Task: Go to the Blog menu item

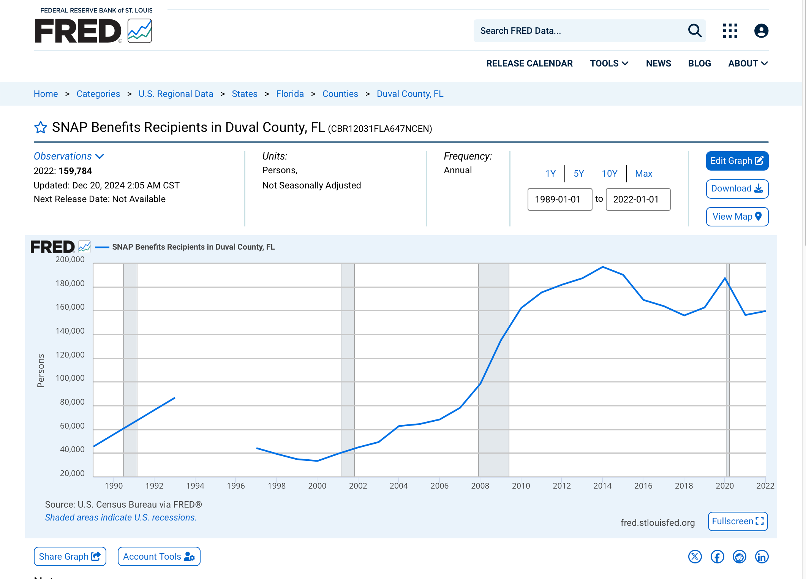Action: coord(699,63)
